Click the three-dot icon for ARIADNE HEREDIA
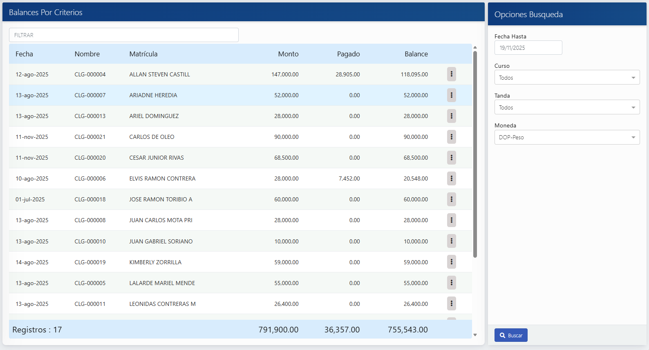The height and width of the screenshot is (350, 649). [451, 95]
